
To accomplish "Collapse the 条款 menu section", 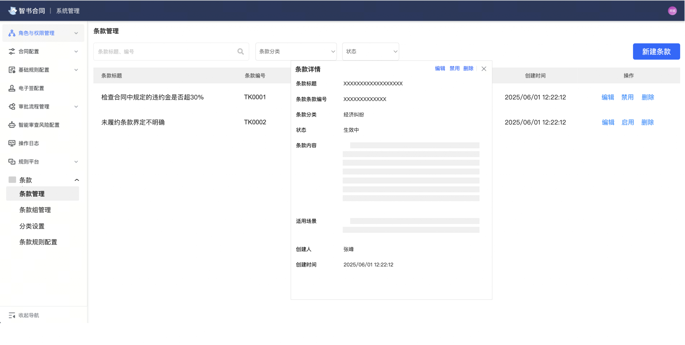I will (77, 180).
